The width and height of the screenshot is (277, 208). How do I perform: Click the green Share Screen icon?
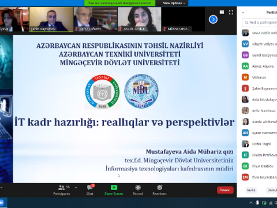point(114,187)
